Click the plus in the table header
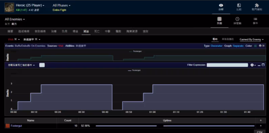Screen dimensions: 269x133 click(261, 120)
